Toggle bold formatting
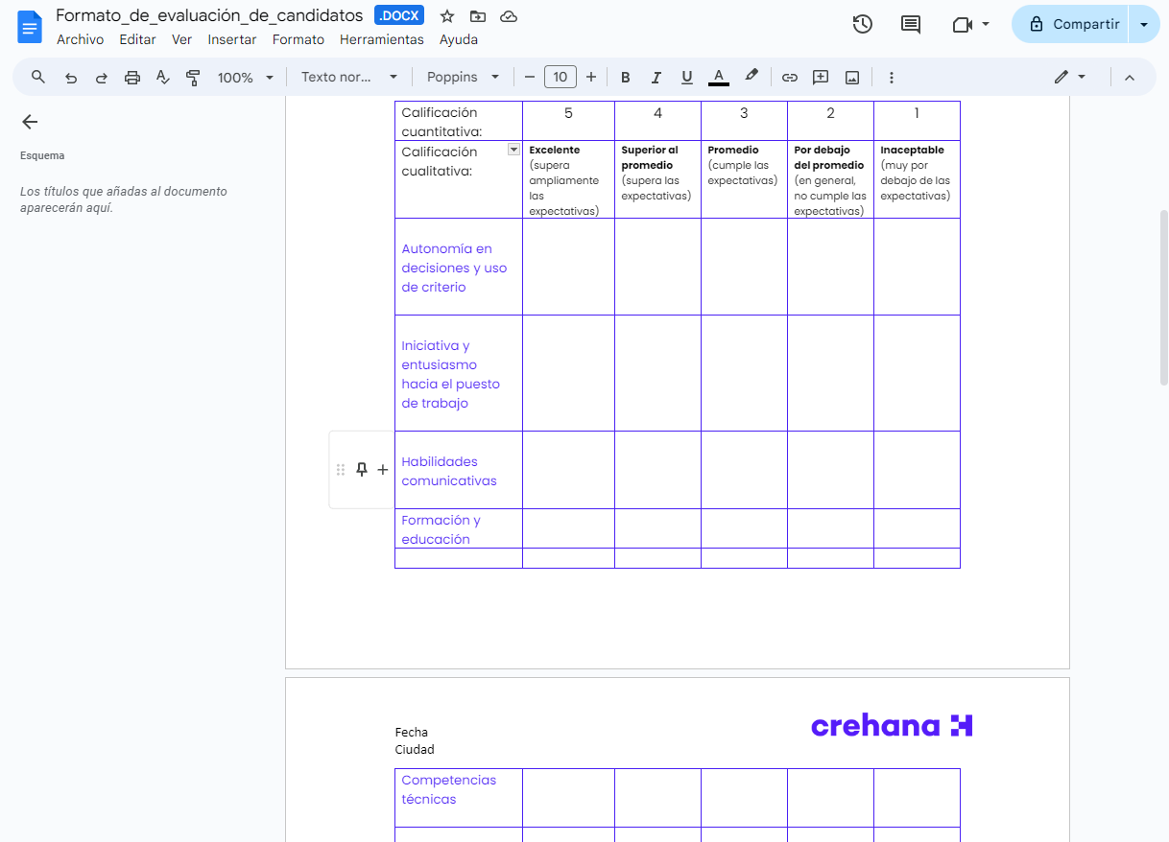This screenshot has width=1169, height=842. (x=626, y=78)
